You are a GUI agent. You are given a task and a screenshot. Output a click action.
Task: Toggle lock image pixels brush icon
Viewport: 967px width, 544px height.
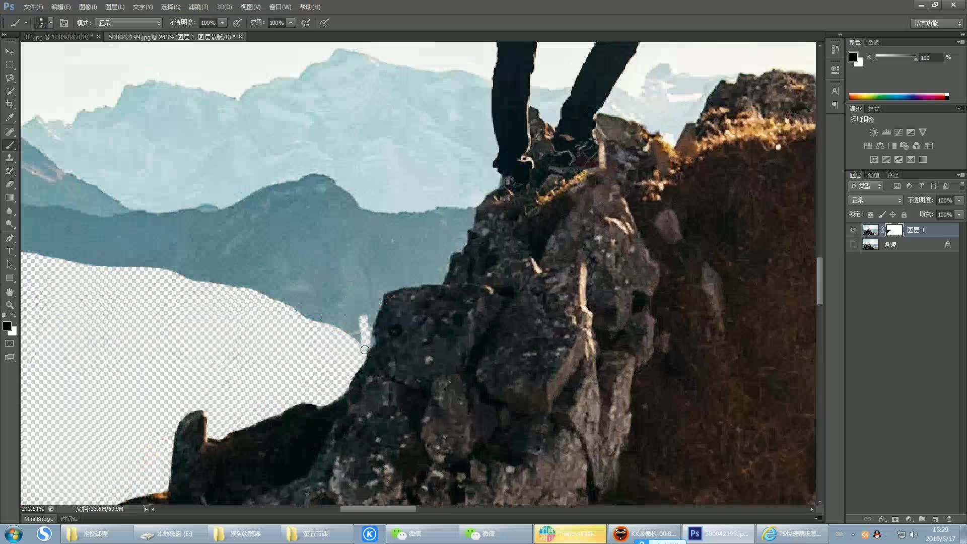882,215
